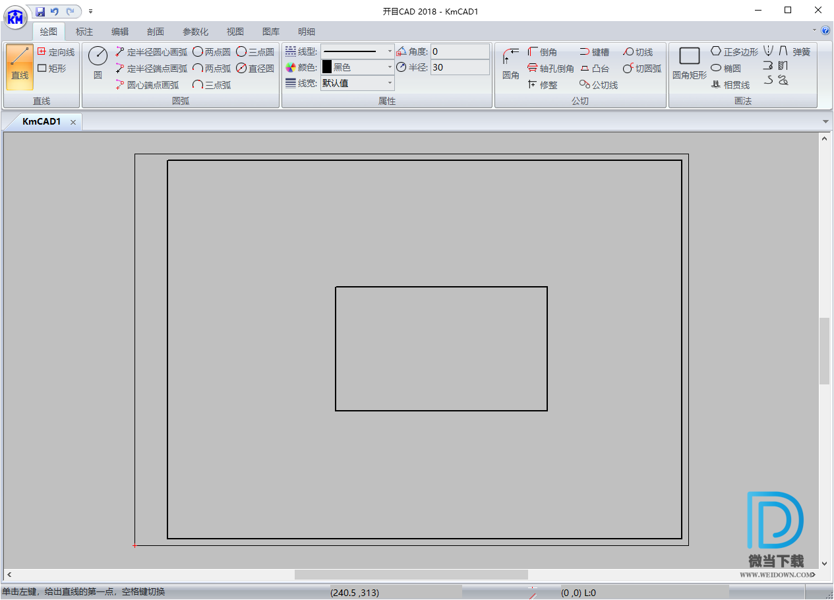Choose the 圆角矩形 rounded rectangle tool
The image size is (834, 600).
click(x=690, y=63)
